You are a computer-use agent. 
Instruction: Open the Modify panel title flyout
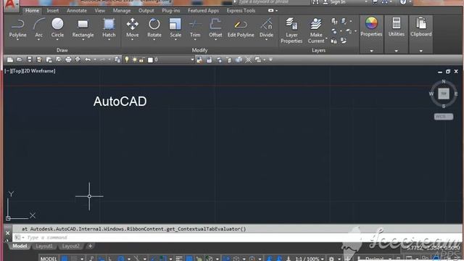coord(200,50)
